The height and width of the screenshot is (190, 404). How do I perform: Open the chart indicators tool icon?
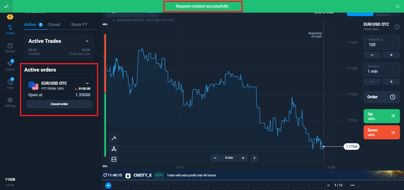tap(114, 138)
